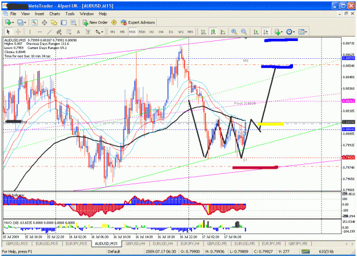Toggle Chart Shift icon
This screenshot has width=357, height=256.
(266, 32)
